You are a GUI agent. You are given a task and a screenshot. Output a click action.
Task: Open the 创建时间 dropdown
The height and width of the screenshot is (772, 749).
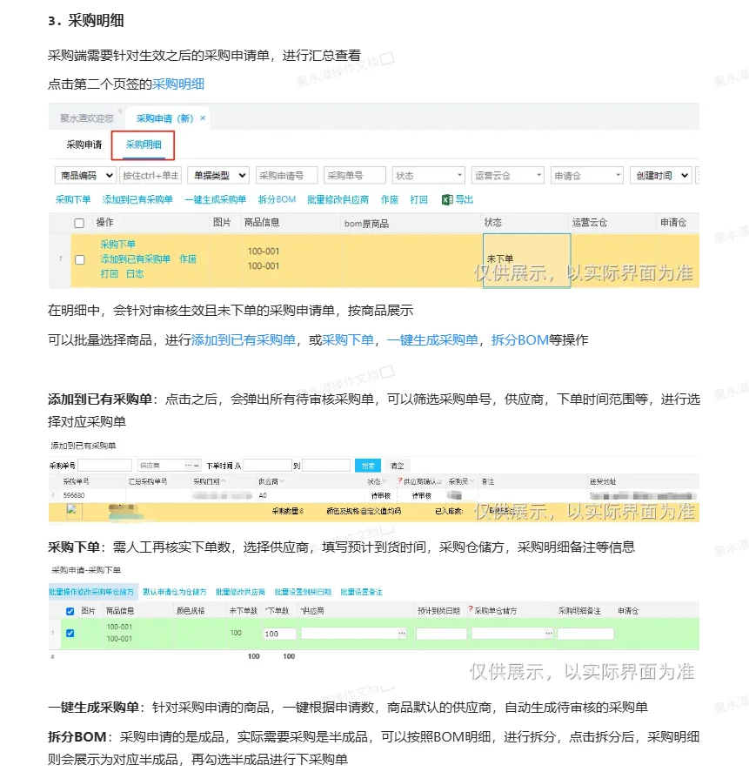click(659, 174)
